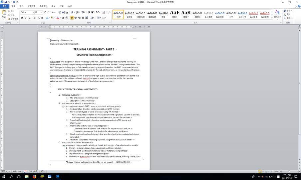Click the Increase Indent icon
Viewport: 301px width, 180px height.
point(92,12)
